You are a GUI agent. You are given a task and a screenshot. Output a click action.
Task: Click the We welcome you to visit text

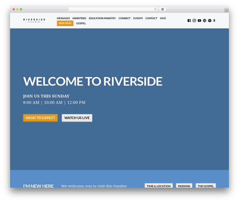[x=94, y=186]
